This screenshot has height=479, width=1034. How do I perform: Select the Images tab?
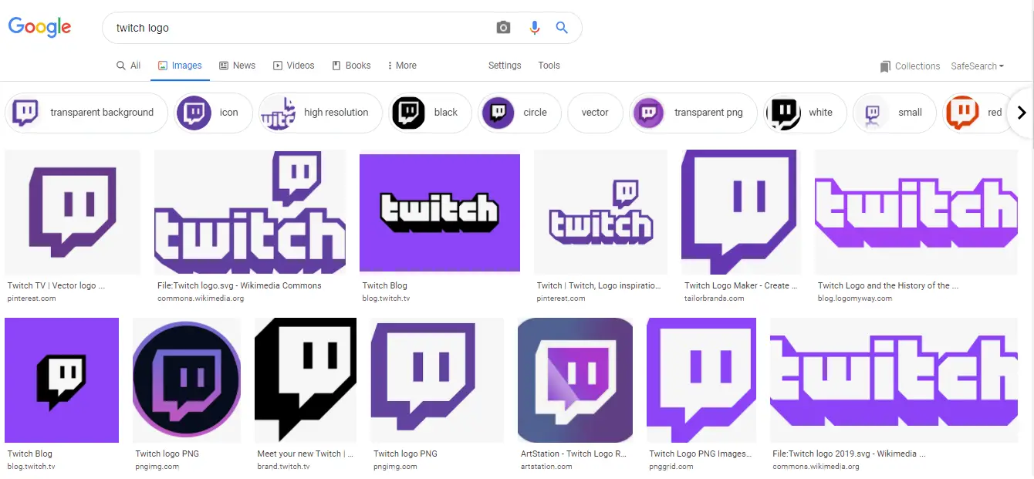(180, 66)
